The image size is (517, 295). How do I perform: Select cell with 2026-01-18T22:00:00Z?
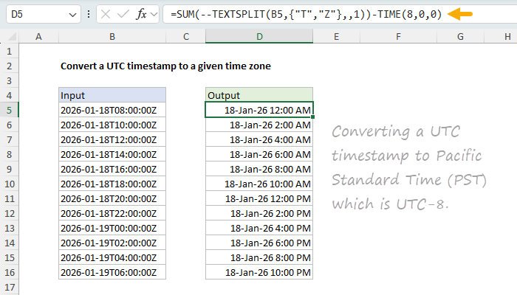112,213
